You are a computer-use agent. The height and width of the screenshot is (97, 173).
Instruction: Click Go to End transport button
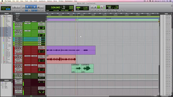[102, 10]
